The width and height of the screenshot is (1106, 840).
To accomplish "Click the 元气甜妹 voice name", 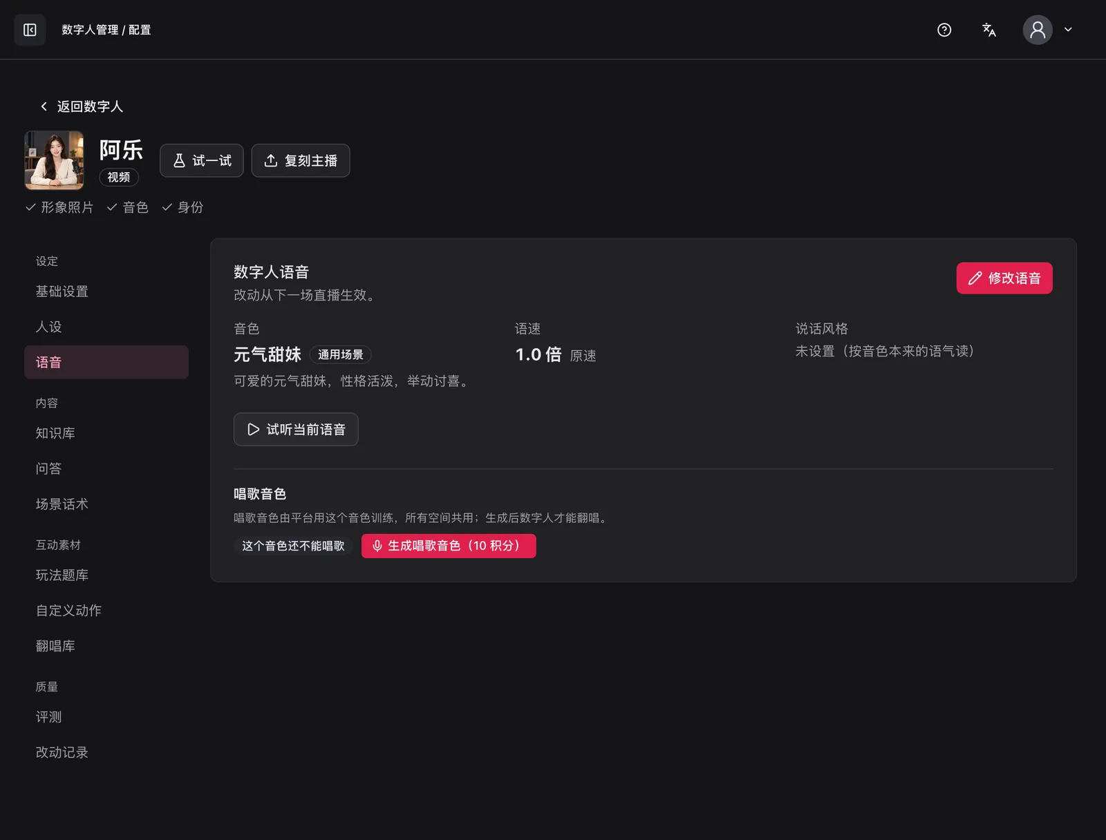I will 268,354.
